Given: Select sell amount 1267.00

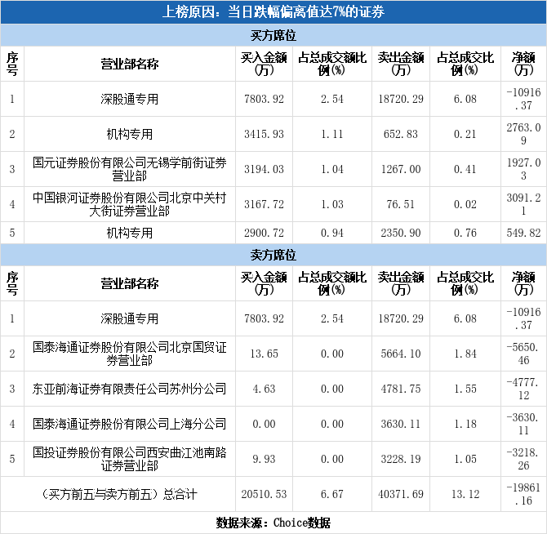Looking at the screenshot, I should pyautogui.click(x=401, y=170).
